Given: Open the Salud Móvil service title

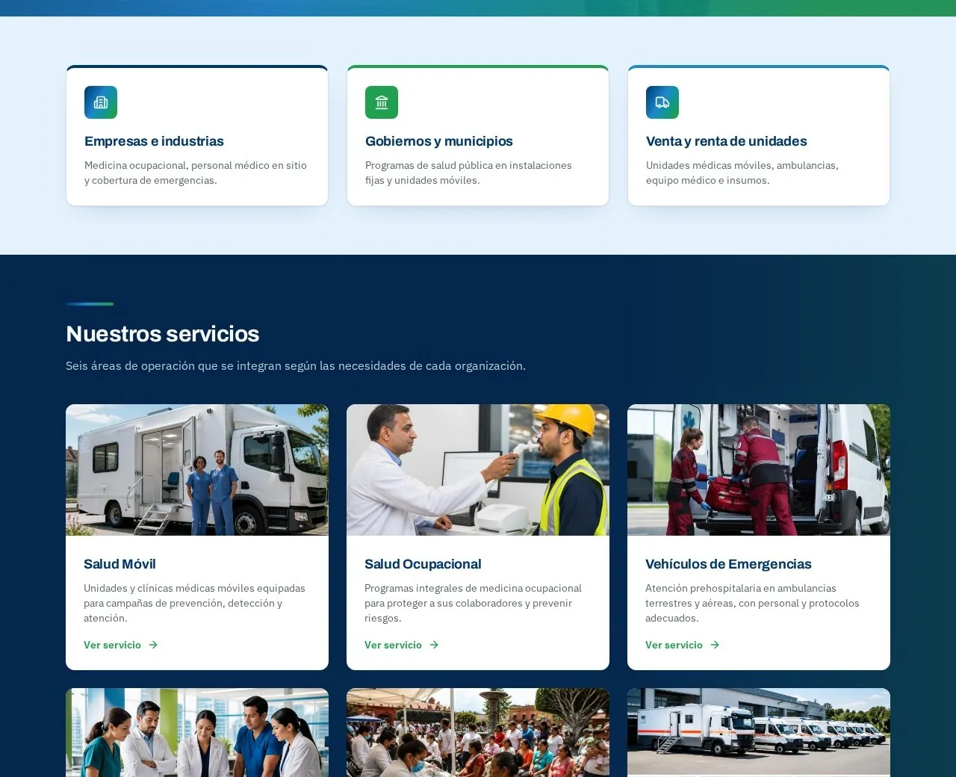Looking at the screenshot, I should coord(119,564).
